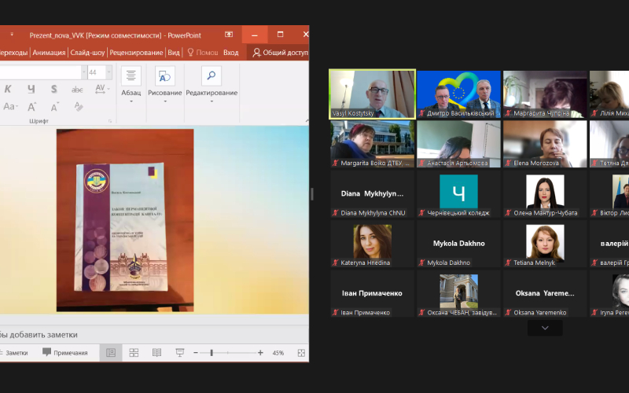Select Анастасія Артьомова video tile
Screen dimensions: 629x393
(458, 144)
